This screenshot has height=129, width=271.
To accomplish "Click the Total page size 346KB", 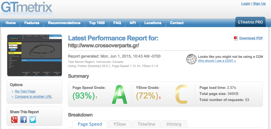I will tap(219, 94).
